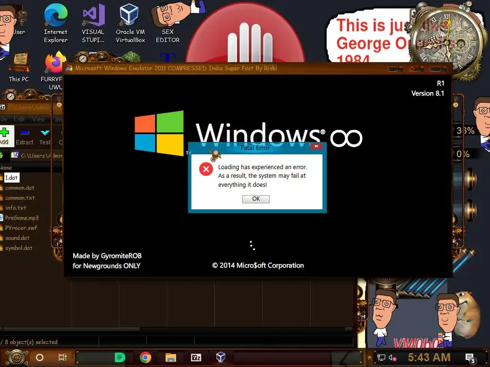The height and width of the screenshot is (367, 490).
Task: Select the 1.dat file in 7-Zip
Action: 11,178
